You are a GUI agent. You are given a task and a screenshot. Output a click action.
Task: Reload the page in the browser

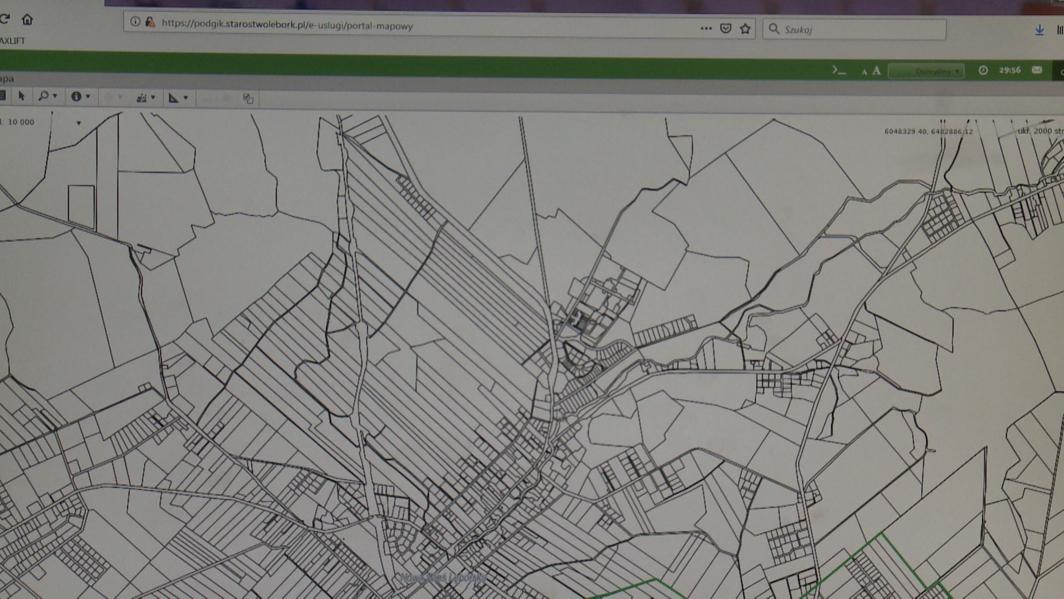point(4,19)
